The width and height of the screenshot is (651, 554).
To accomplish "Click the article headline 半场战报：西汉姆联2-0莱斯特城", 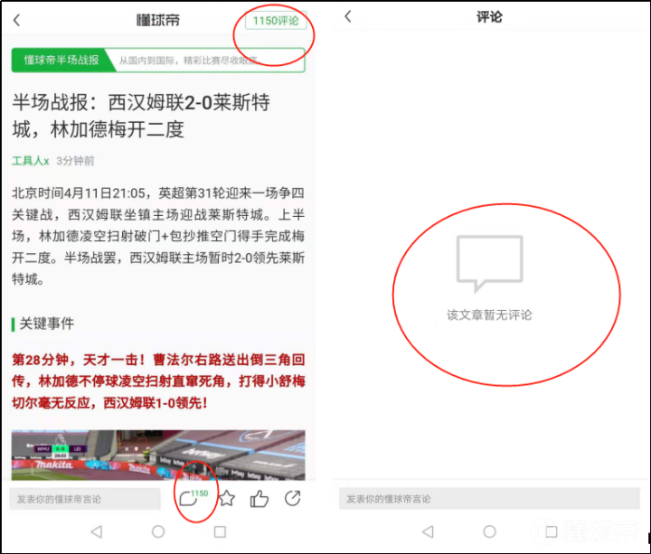I will [x=141, y=115].
